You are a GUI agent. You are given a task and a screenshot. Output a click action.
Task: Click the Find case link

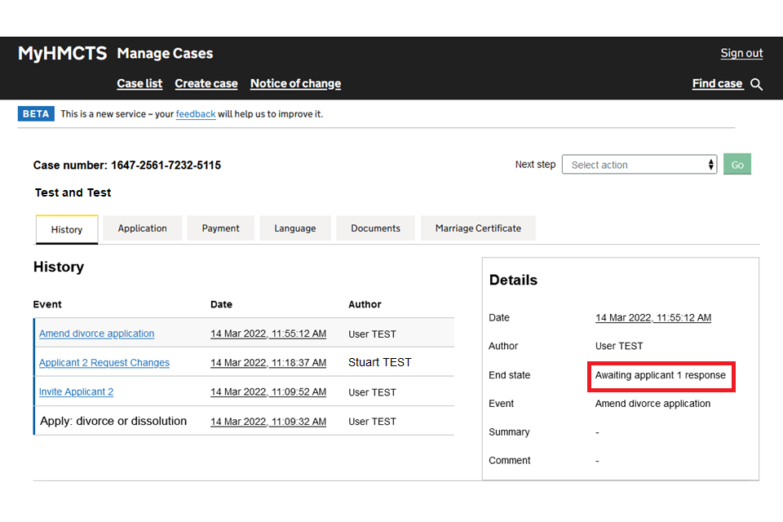(717, 83)
